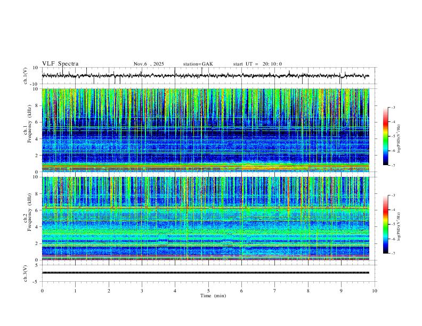The width and height of the screenshot is (422, 326).
Task: Click the "ch.1(V)" waveform axis label
Action: click(x=26, y=76)
